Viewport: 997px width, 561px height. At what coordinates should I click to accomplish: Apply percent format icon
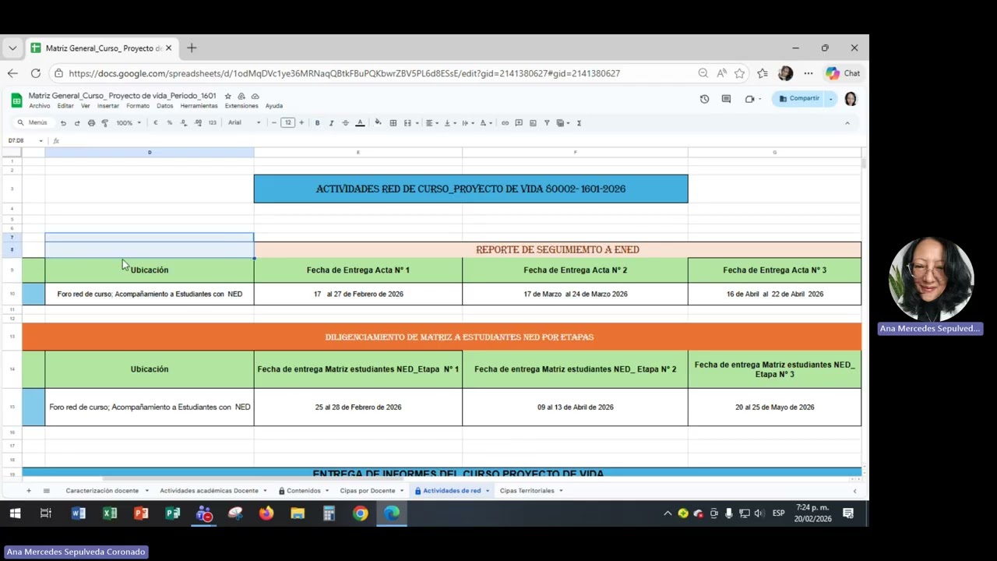[170, 123]
